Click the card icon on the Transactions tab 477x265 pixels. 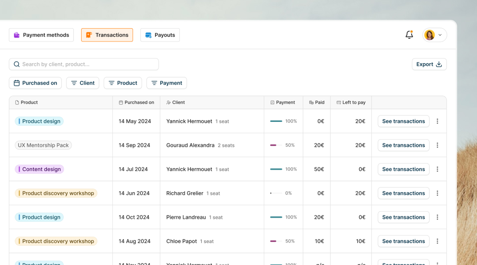pos(89,34)
